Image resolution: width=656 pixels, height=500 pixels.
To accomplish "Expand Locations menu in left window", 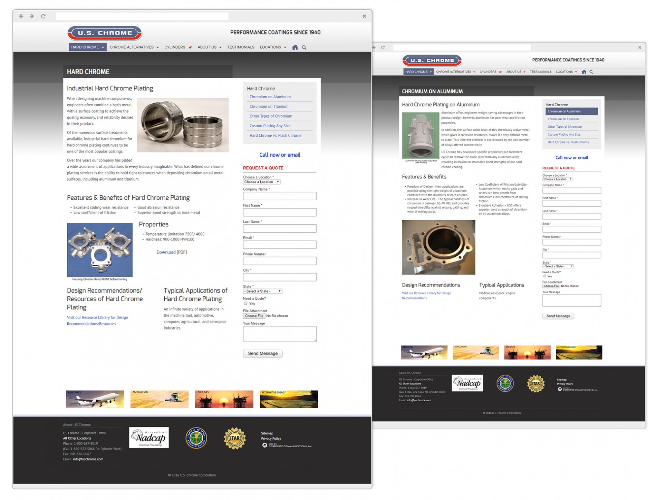I will pos(273,47).
